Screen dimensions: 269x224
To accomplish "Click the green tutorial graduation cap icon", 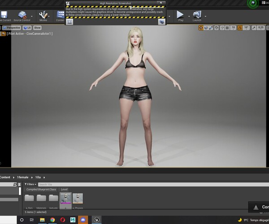I will click(x=253, y=3).
